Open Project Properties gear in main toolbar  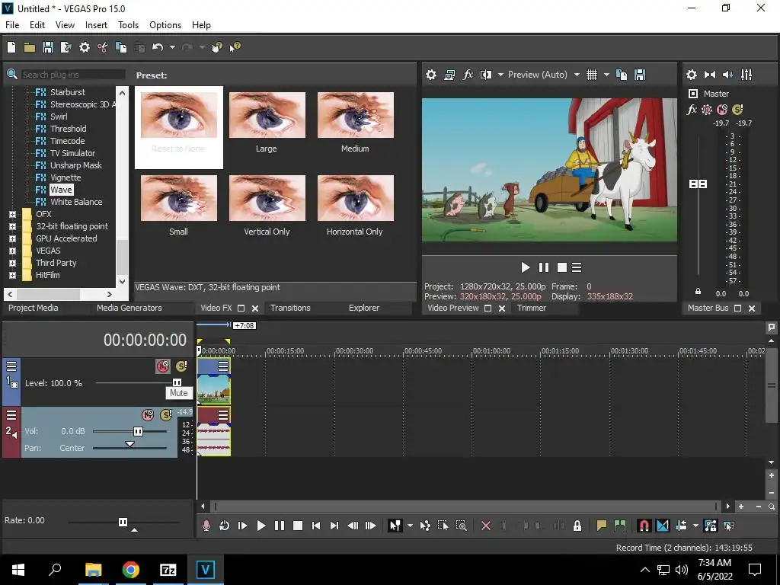(x=85, y=47)
